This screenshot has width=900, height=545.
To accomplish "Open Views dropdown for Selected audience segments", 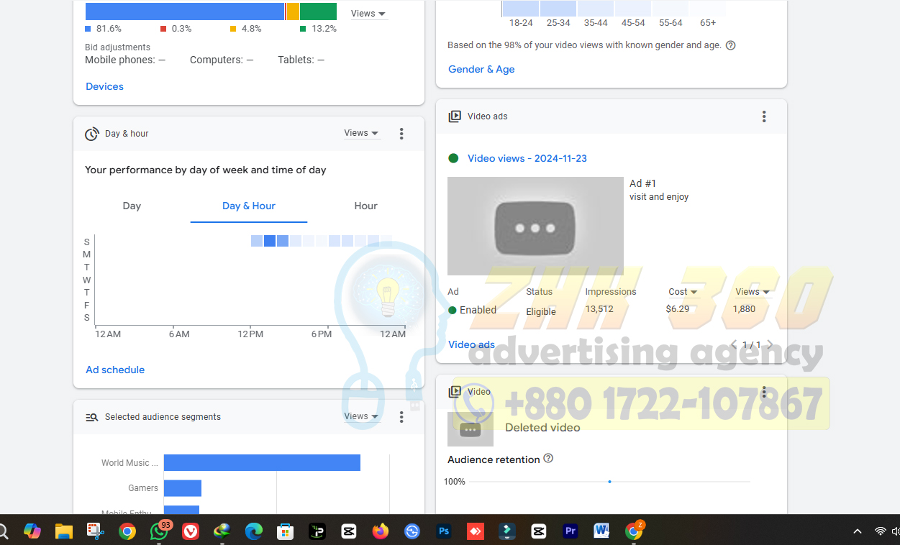I will [x=361, y=416].
